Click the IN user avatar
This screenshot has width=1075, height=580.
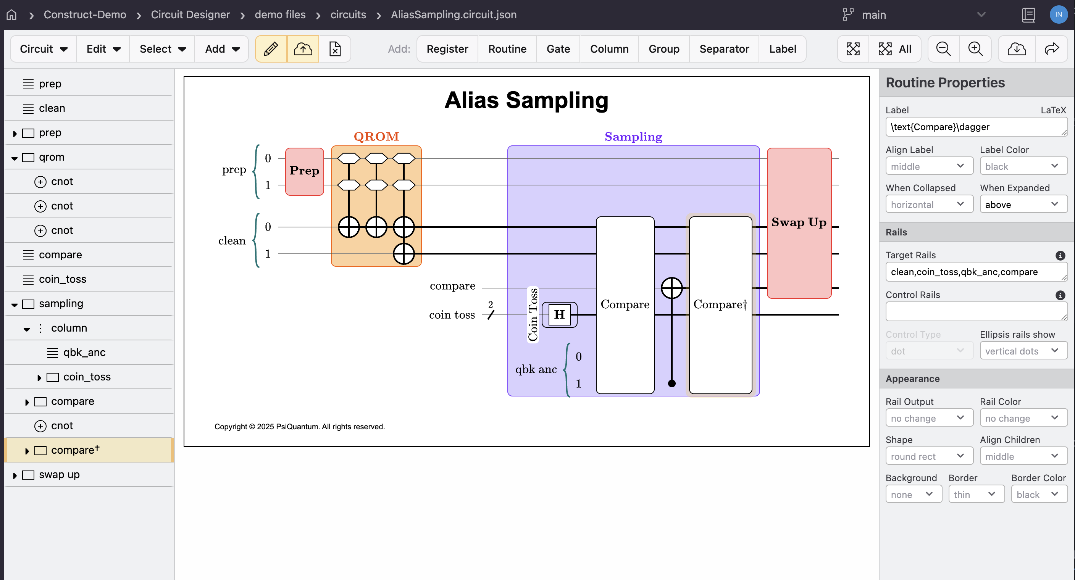point(1058,14)
